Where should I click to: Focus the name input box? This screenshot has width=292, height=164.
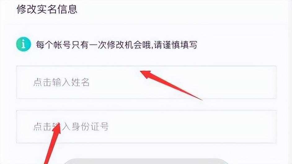[146, 82]
